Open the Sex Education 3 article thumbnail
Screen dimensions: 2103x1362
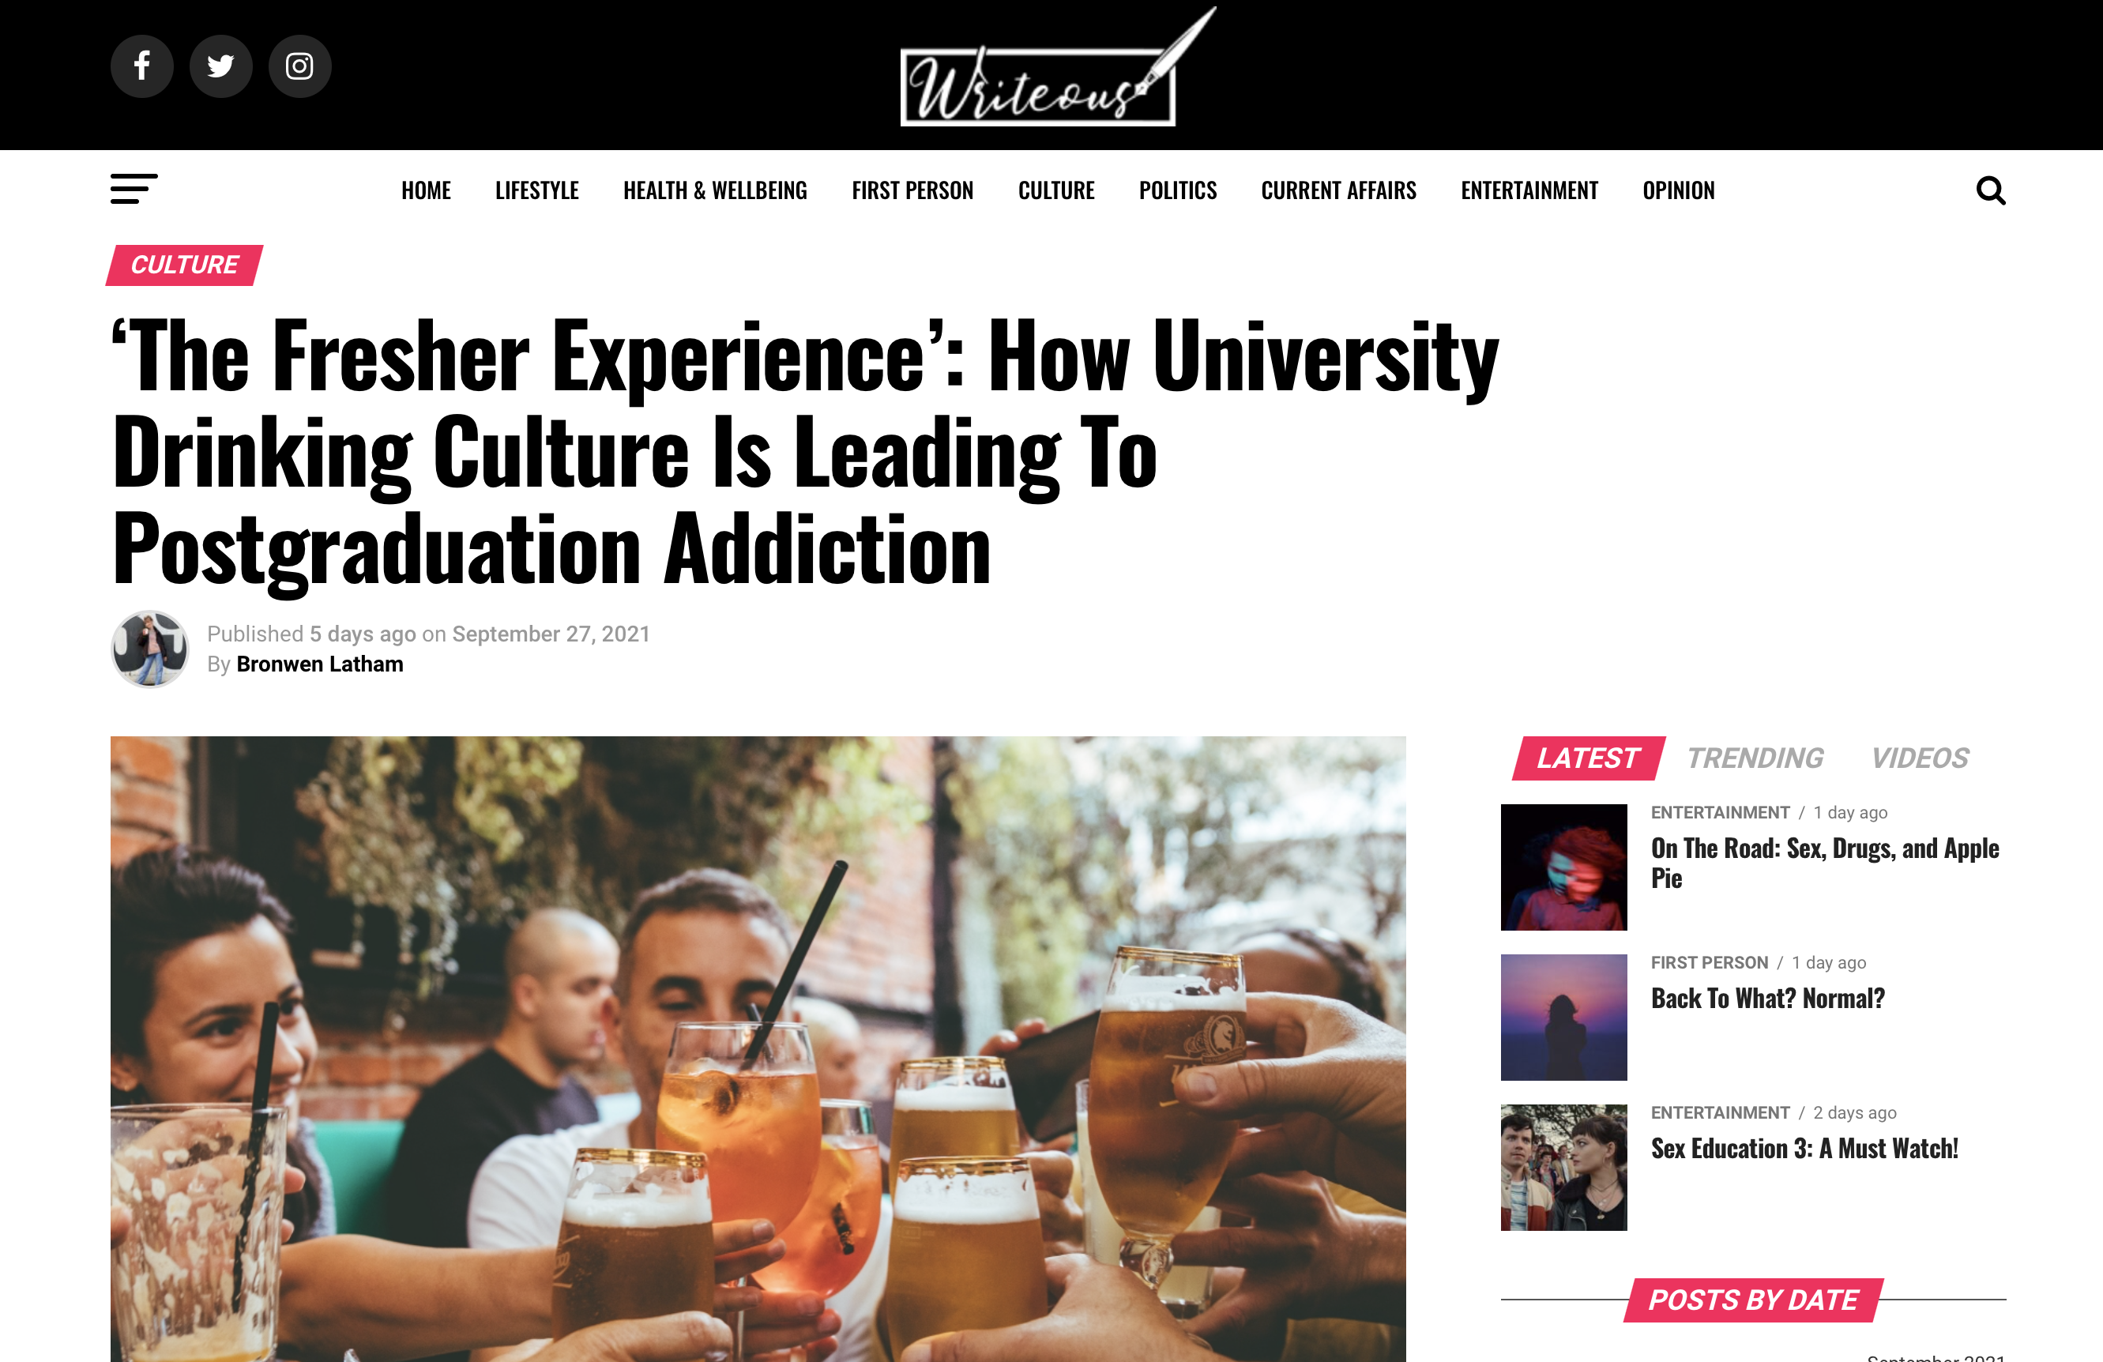pyautogui.click(x=1563, y=1167)
